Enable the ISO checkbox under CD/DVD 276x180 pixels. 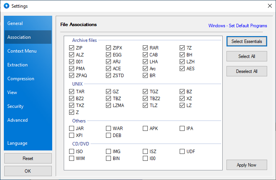[x=72, y=152]
